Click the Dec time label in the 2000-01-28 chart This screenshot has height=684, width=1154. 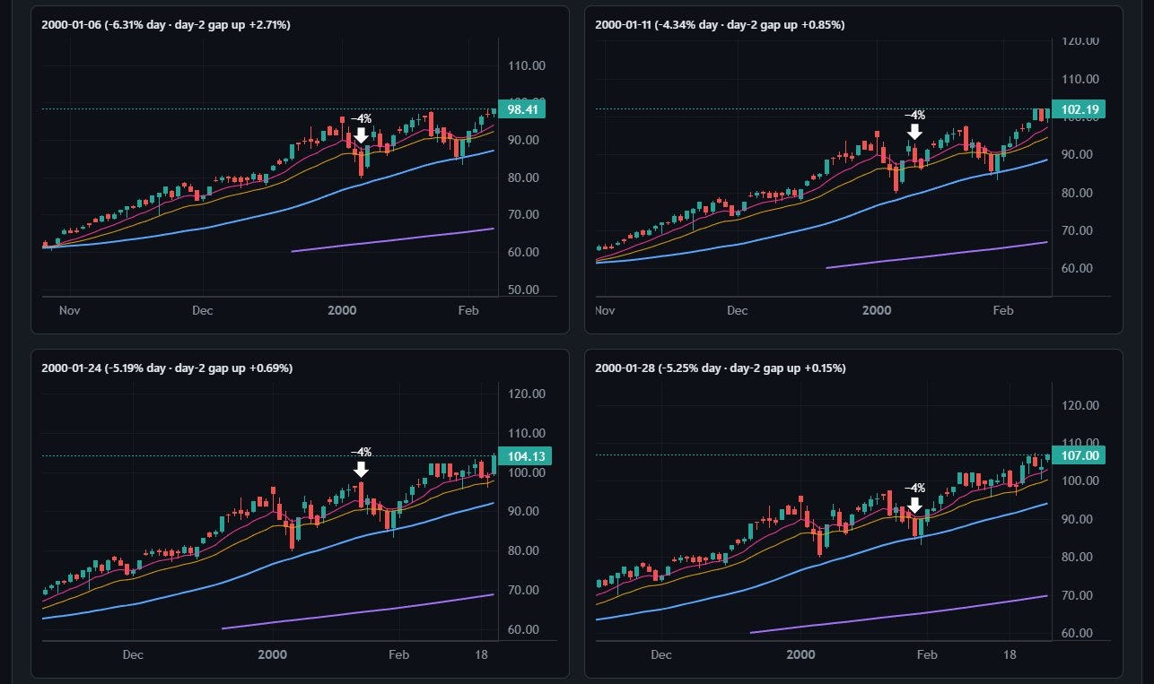661,654
